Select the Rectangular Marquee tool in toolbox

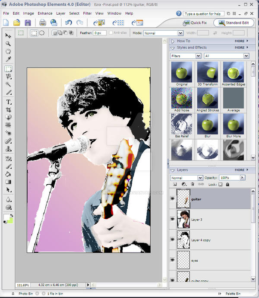point(8,69)
